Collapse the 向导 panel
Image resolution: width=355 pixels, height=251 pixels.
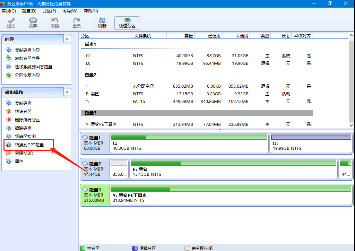[x=67, y=39]
